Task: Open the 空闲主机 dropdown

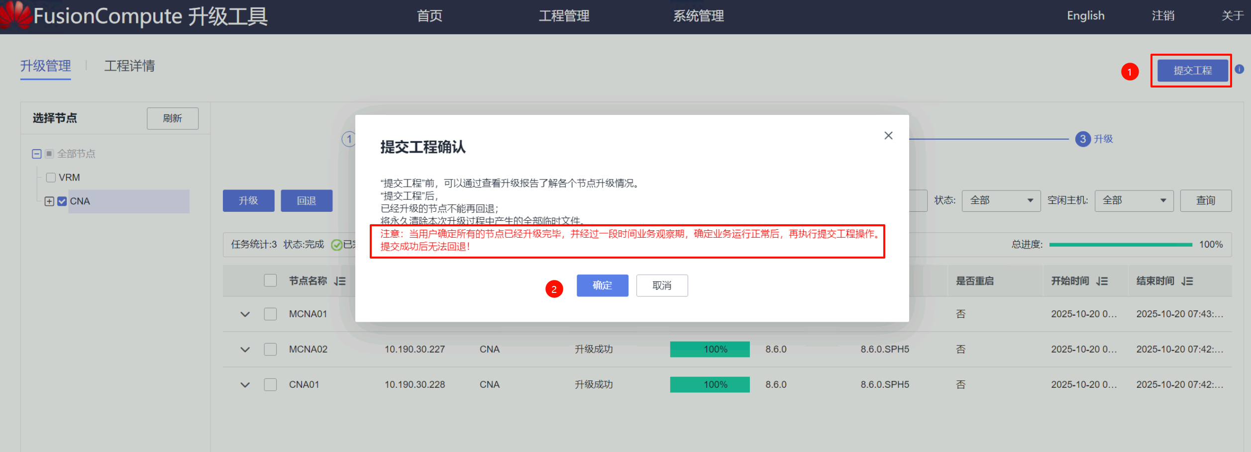Action: [x=1134, y=201]
